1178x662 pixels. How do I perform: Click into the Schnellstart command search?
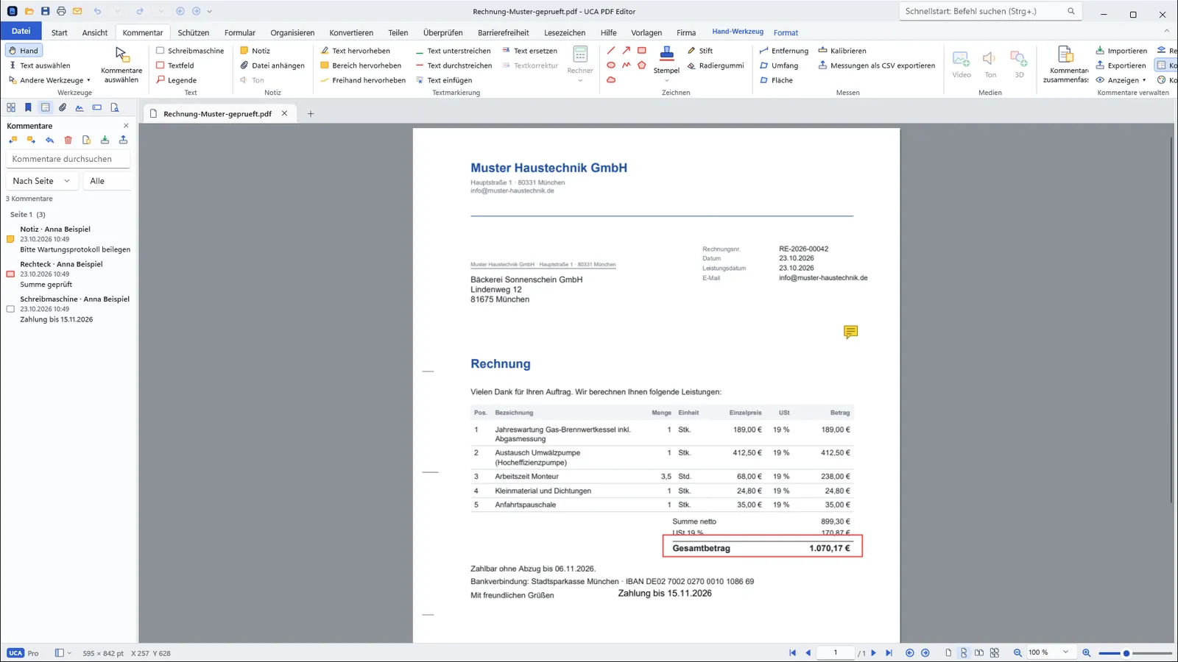[991, 11]
